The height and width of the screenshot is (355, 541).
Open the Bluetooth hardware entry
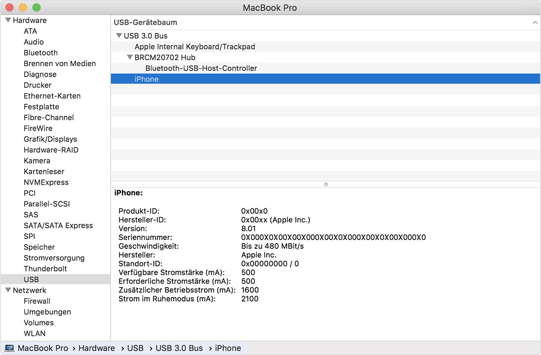click(41, 53)
